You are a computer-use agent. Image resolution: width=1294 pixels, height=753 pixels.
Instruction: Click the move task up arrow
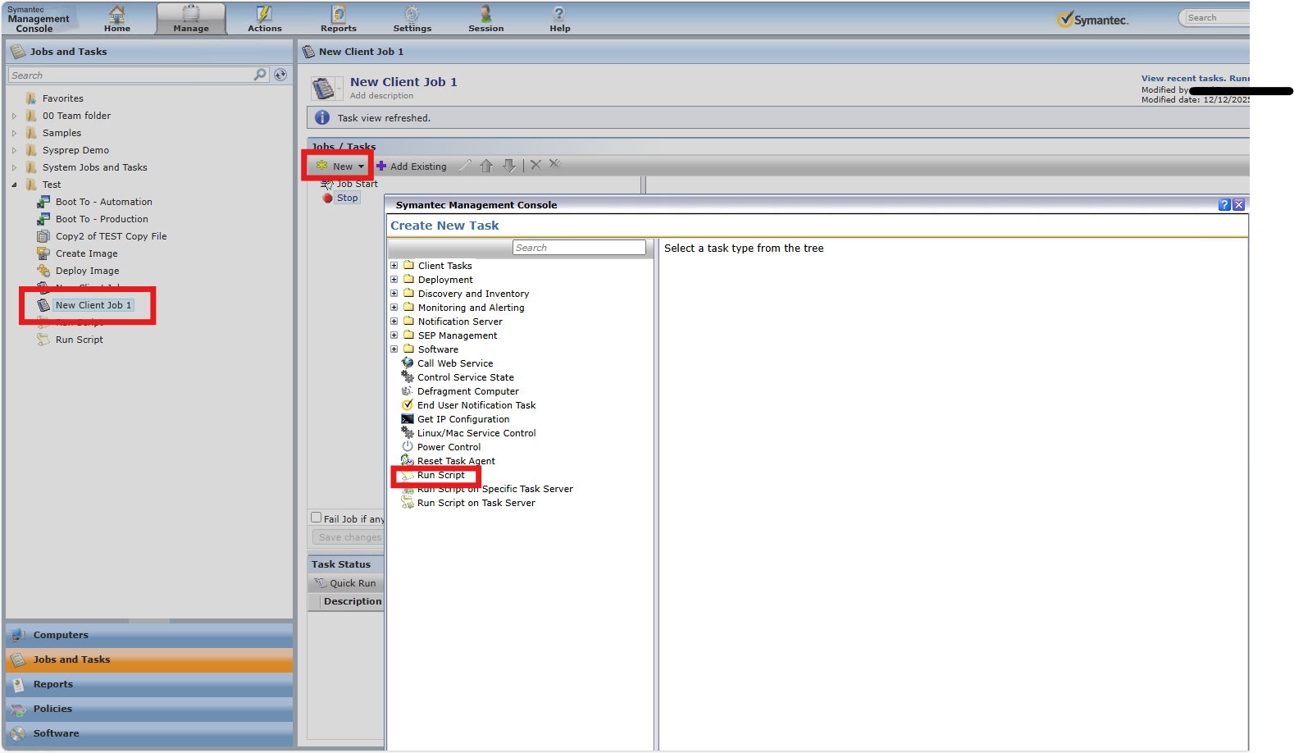pos(486,166)
